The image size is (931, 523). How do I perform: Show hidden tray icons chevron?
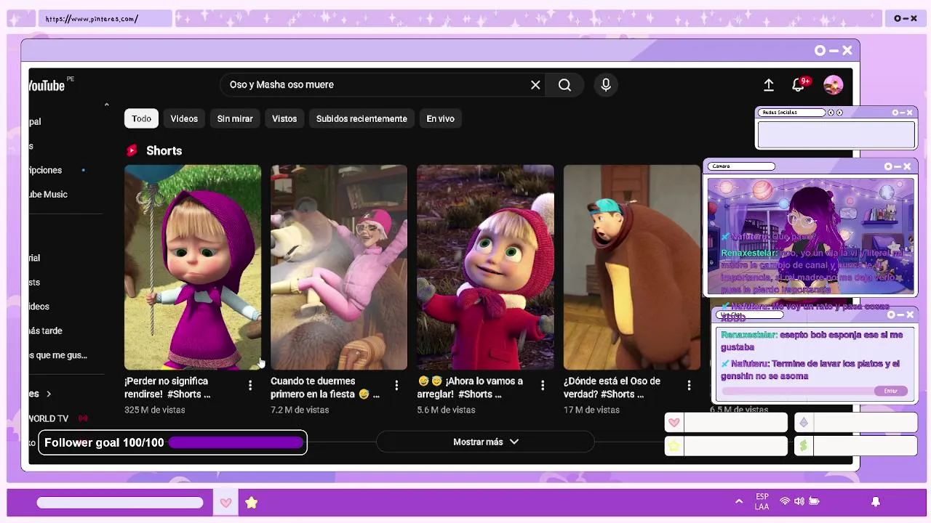(x=739, y=502)
